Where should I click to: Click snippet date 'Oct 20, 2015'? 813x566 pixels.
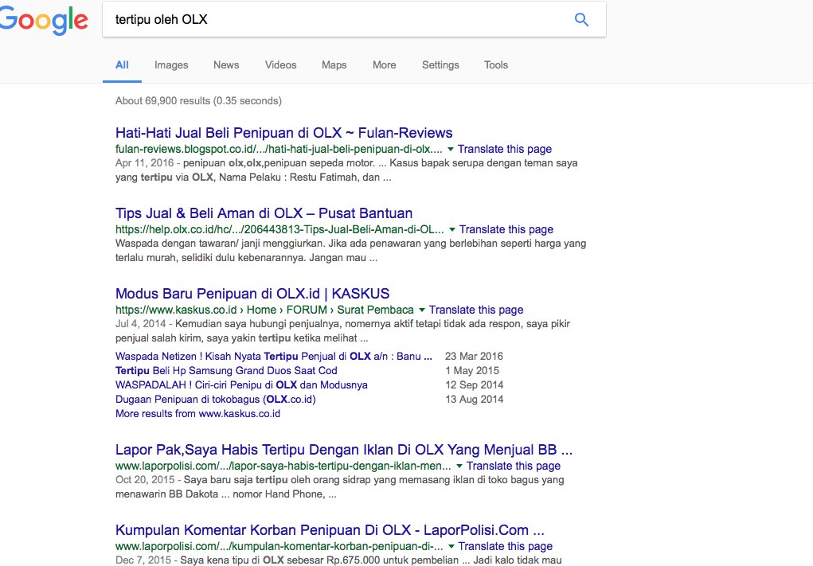(x=145, y=480)
